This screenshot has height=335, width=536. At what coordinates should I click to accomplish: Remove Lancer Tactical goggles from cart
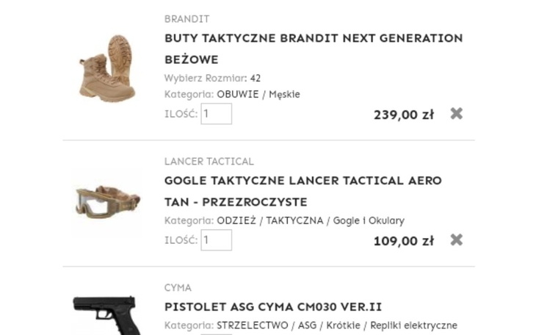[x=456, y=239]
